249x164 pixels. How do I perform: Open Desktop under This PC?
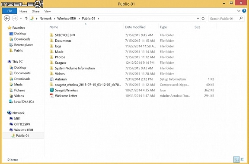pyautogui.click(x=20, y=67)
